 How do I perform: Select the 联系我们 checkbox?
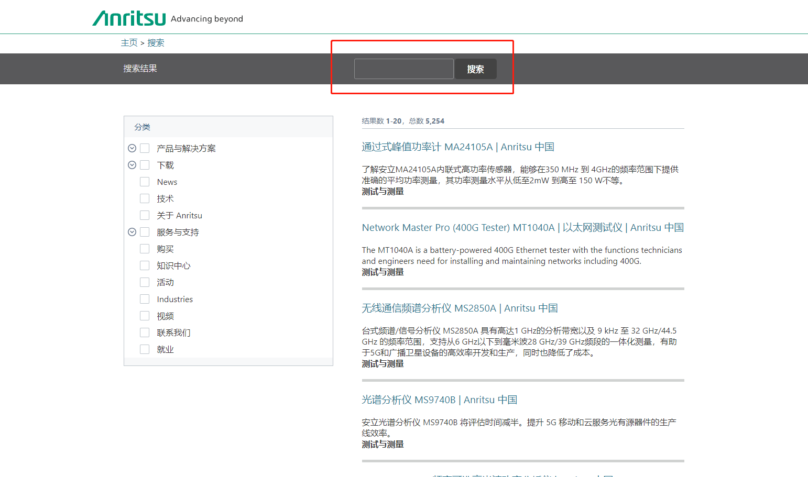(x=145, y=332)
